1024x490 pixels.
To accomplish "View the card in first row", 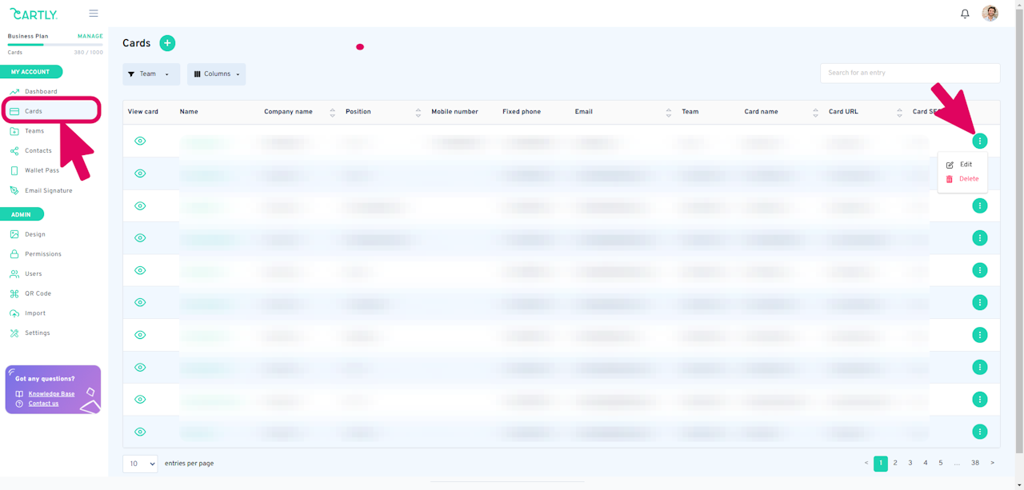I will pyautogui.click(x=140, y=141).
